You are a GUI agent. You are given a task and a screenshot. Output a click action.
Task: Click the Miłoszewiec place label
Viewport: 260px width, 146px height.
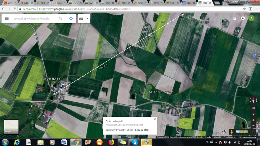[x=161, y=92]
